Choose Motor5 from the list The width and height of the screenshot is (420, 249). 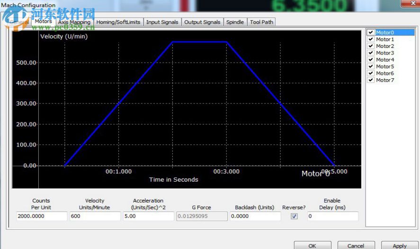pyautogui.click(x=385, y=66)
